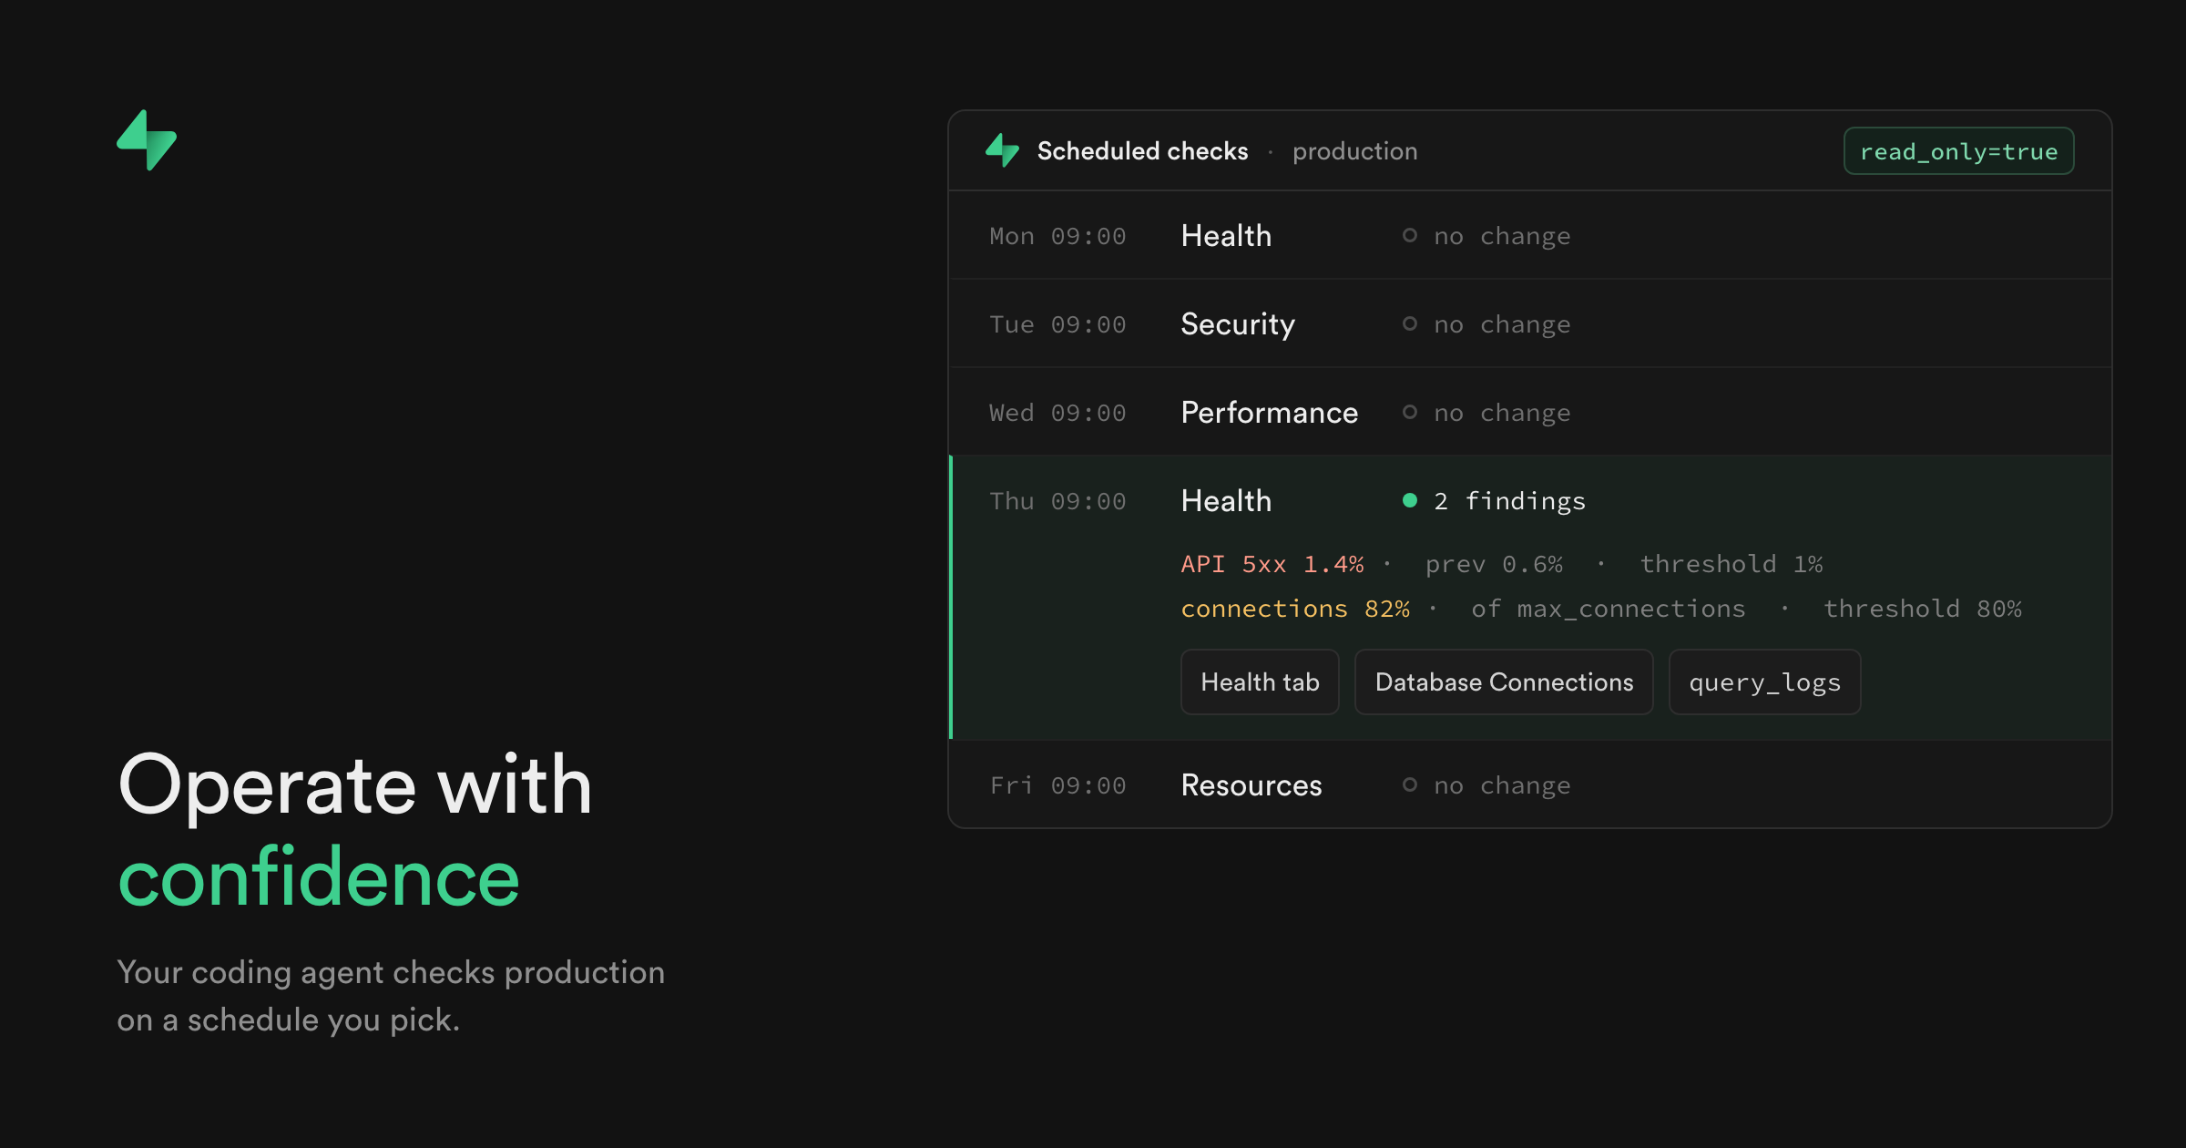
Task: Click the bolt icon beside Scheduled checks
Action: pos(1002,150)
